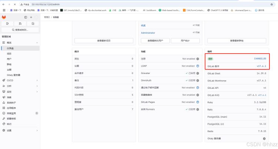
Task: Click the 查看最新项目 button
Action: [104, 41]
